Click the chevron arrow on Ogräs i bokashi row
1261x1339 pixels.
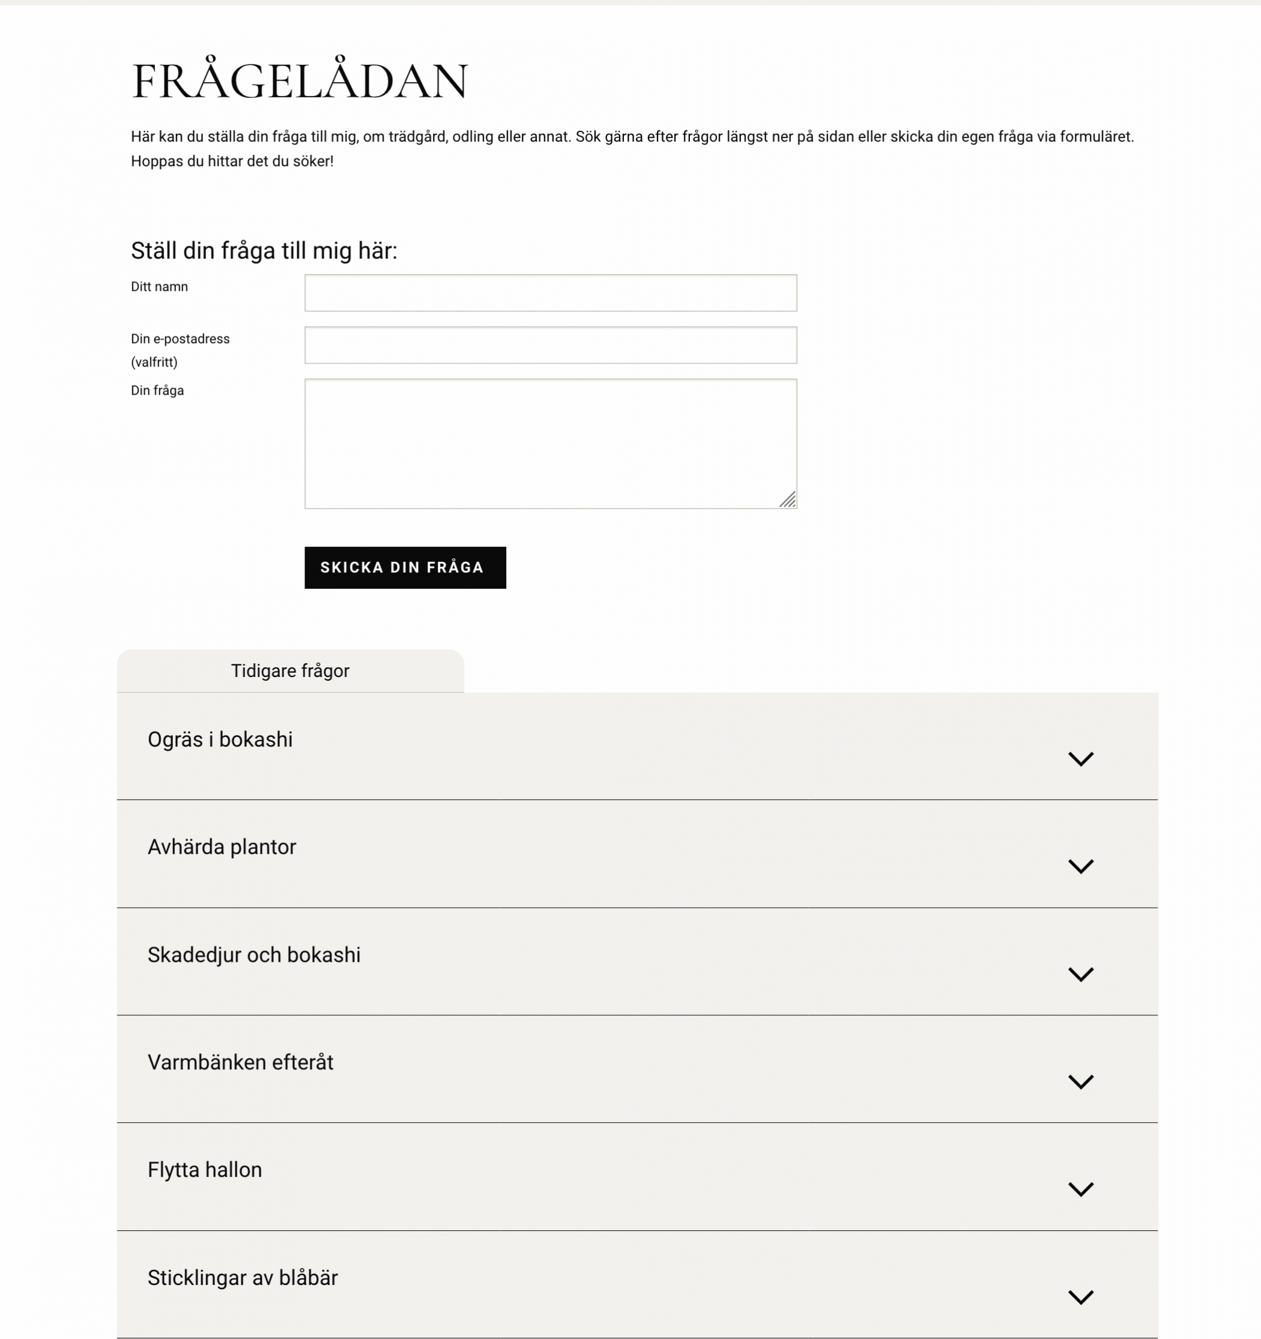1081,759
